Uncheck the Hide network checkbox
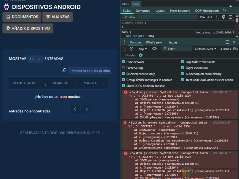This screenshot has height=179, width=239. (124, 62)
